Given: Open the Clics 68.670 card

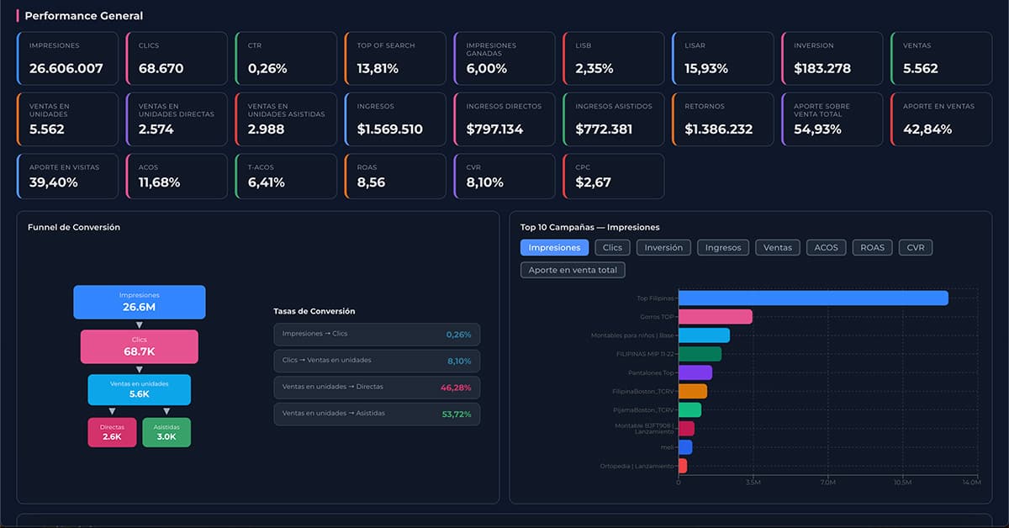Looking at the screenshot, I should [177, 59].
